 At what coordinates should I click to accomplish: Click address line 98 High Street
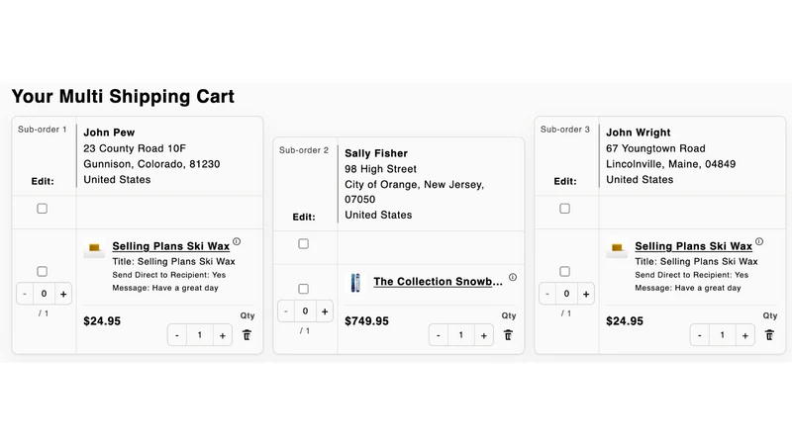point(381,169)
